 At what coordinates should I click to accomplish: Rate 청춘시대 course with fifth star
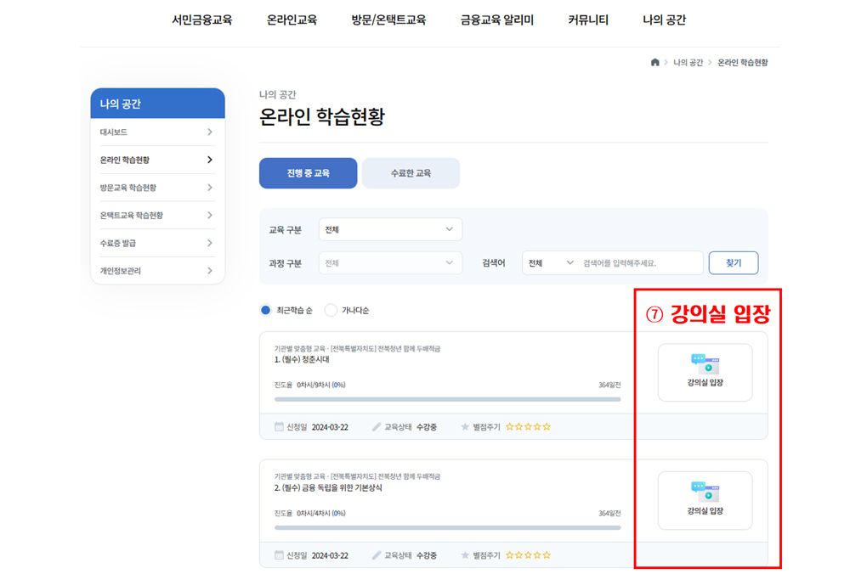point(547,427)
